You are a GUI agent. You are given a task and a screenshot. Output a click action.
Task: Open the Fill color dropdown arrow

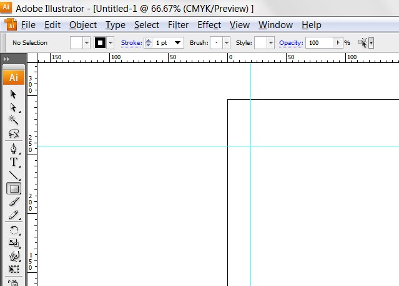point(86,43)
